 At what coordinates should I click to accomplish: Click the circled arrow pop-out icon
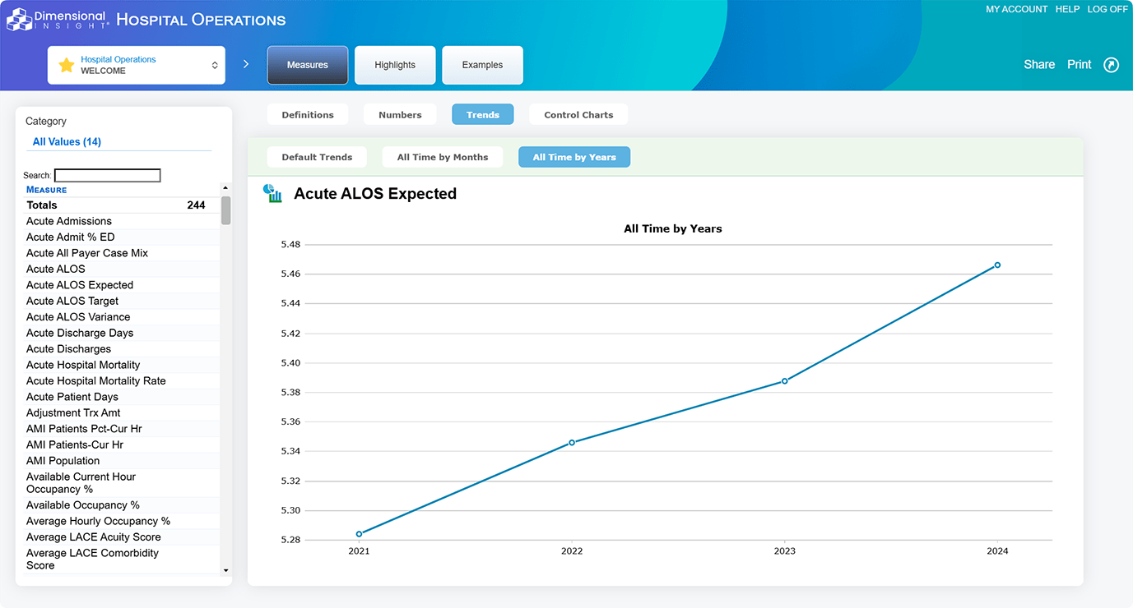[x=1111, y=65]
